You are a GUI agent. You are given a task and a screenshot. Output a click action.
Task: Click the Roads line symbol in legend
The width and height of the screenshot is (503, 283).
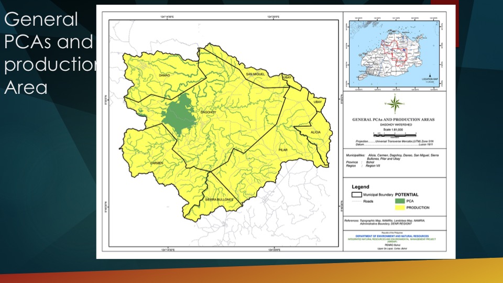355,201
